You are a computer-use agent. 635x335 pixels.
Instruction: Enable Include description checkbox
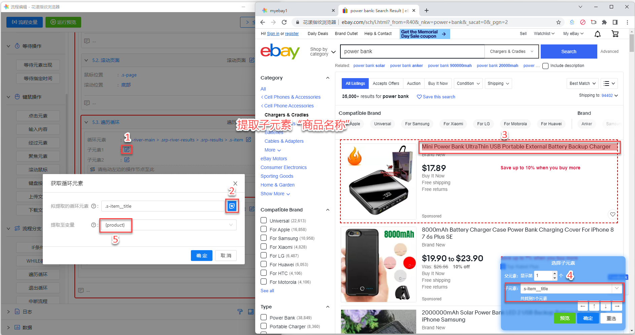point(545,66)
